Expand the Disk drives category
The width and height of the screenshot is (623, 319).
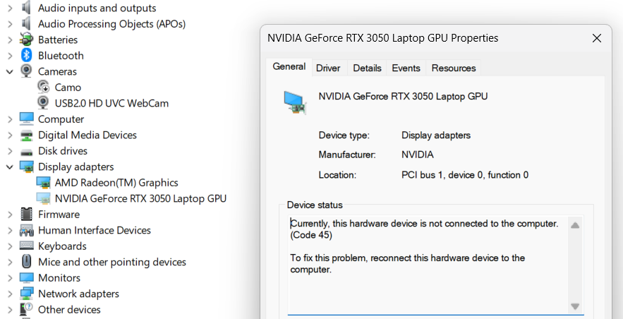click(x=9, y=151)
